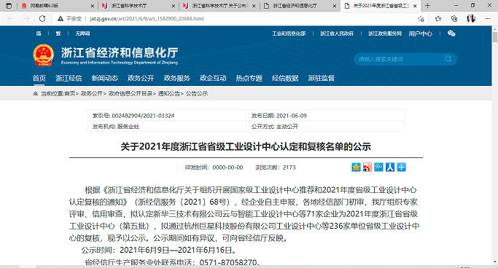Open 新闻动态 navigation item
Viewport: 498px width, 268px height.
coord(105,78)
